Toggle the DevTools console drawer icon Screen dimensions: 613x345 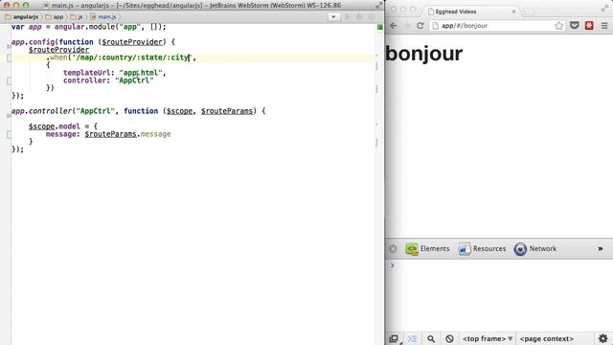point(413,338)
